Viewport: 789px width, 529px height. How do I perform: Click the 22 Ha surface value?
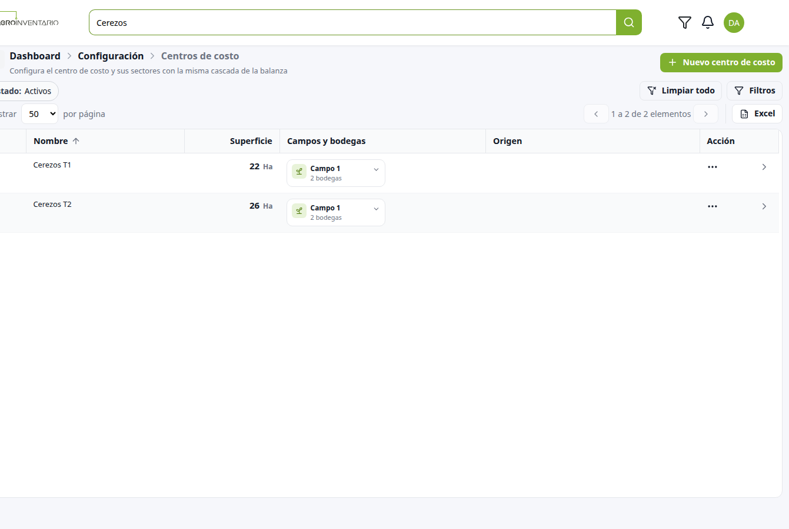click(261, 166)
